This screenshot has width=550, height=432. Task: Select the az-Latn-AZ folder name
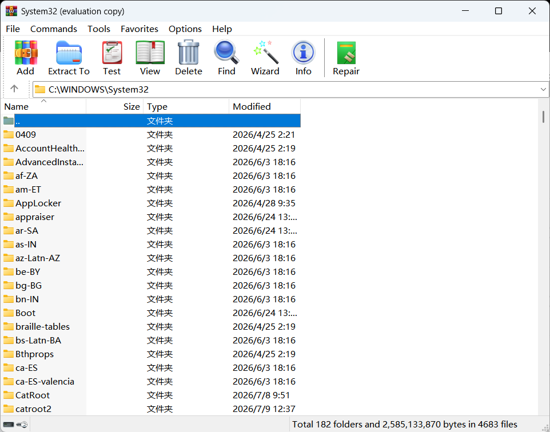tap(38, 258)
